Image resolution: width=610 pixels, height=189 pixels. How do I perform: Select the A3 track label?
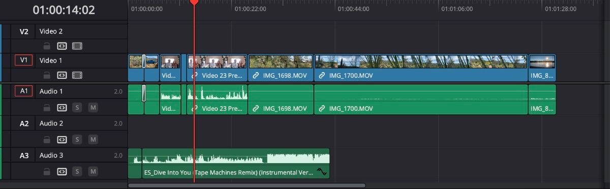[24, 155]
